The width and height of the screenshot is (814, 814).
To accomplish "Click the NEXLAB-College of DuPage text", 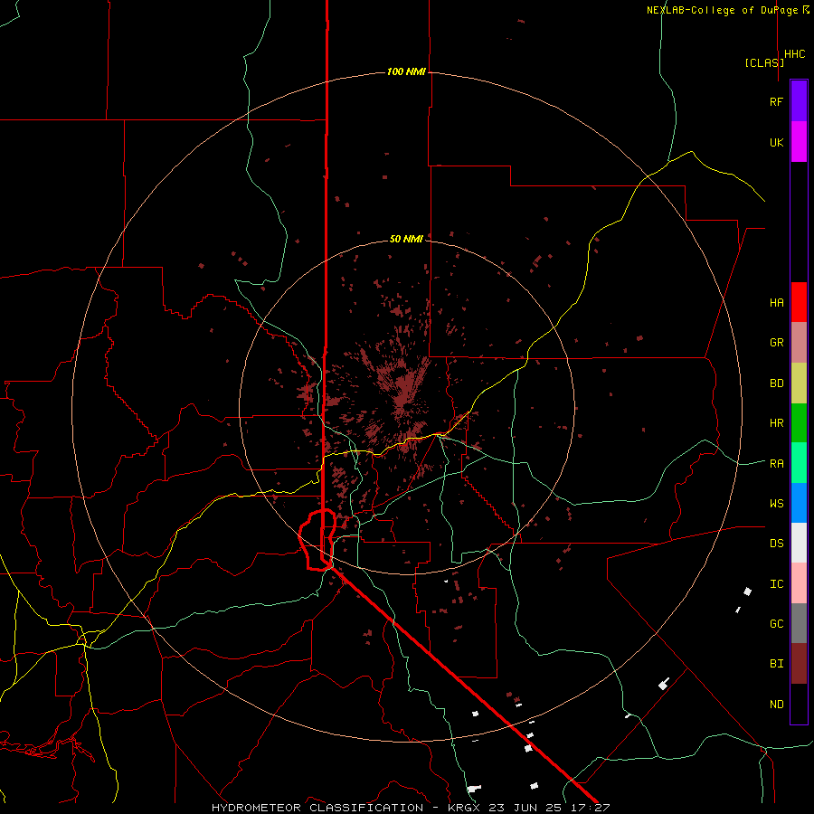I will pos(722,10).
